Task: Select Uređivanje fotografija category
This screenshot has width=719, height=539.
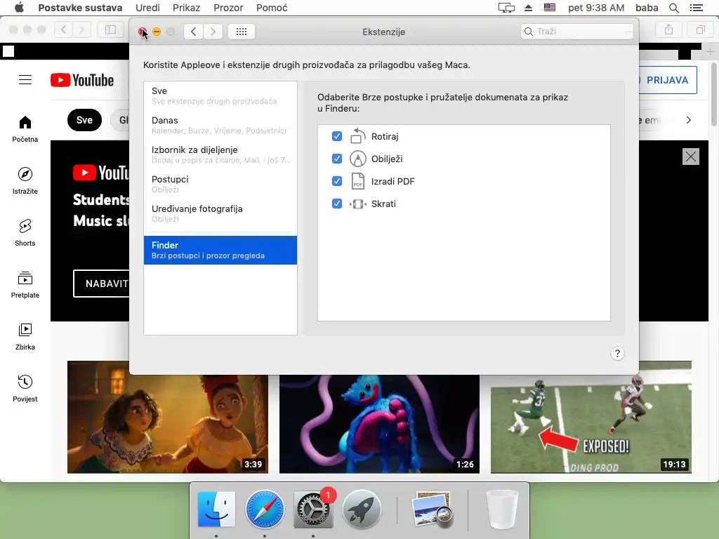Action: [x=220, y=213]
